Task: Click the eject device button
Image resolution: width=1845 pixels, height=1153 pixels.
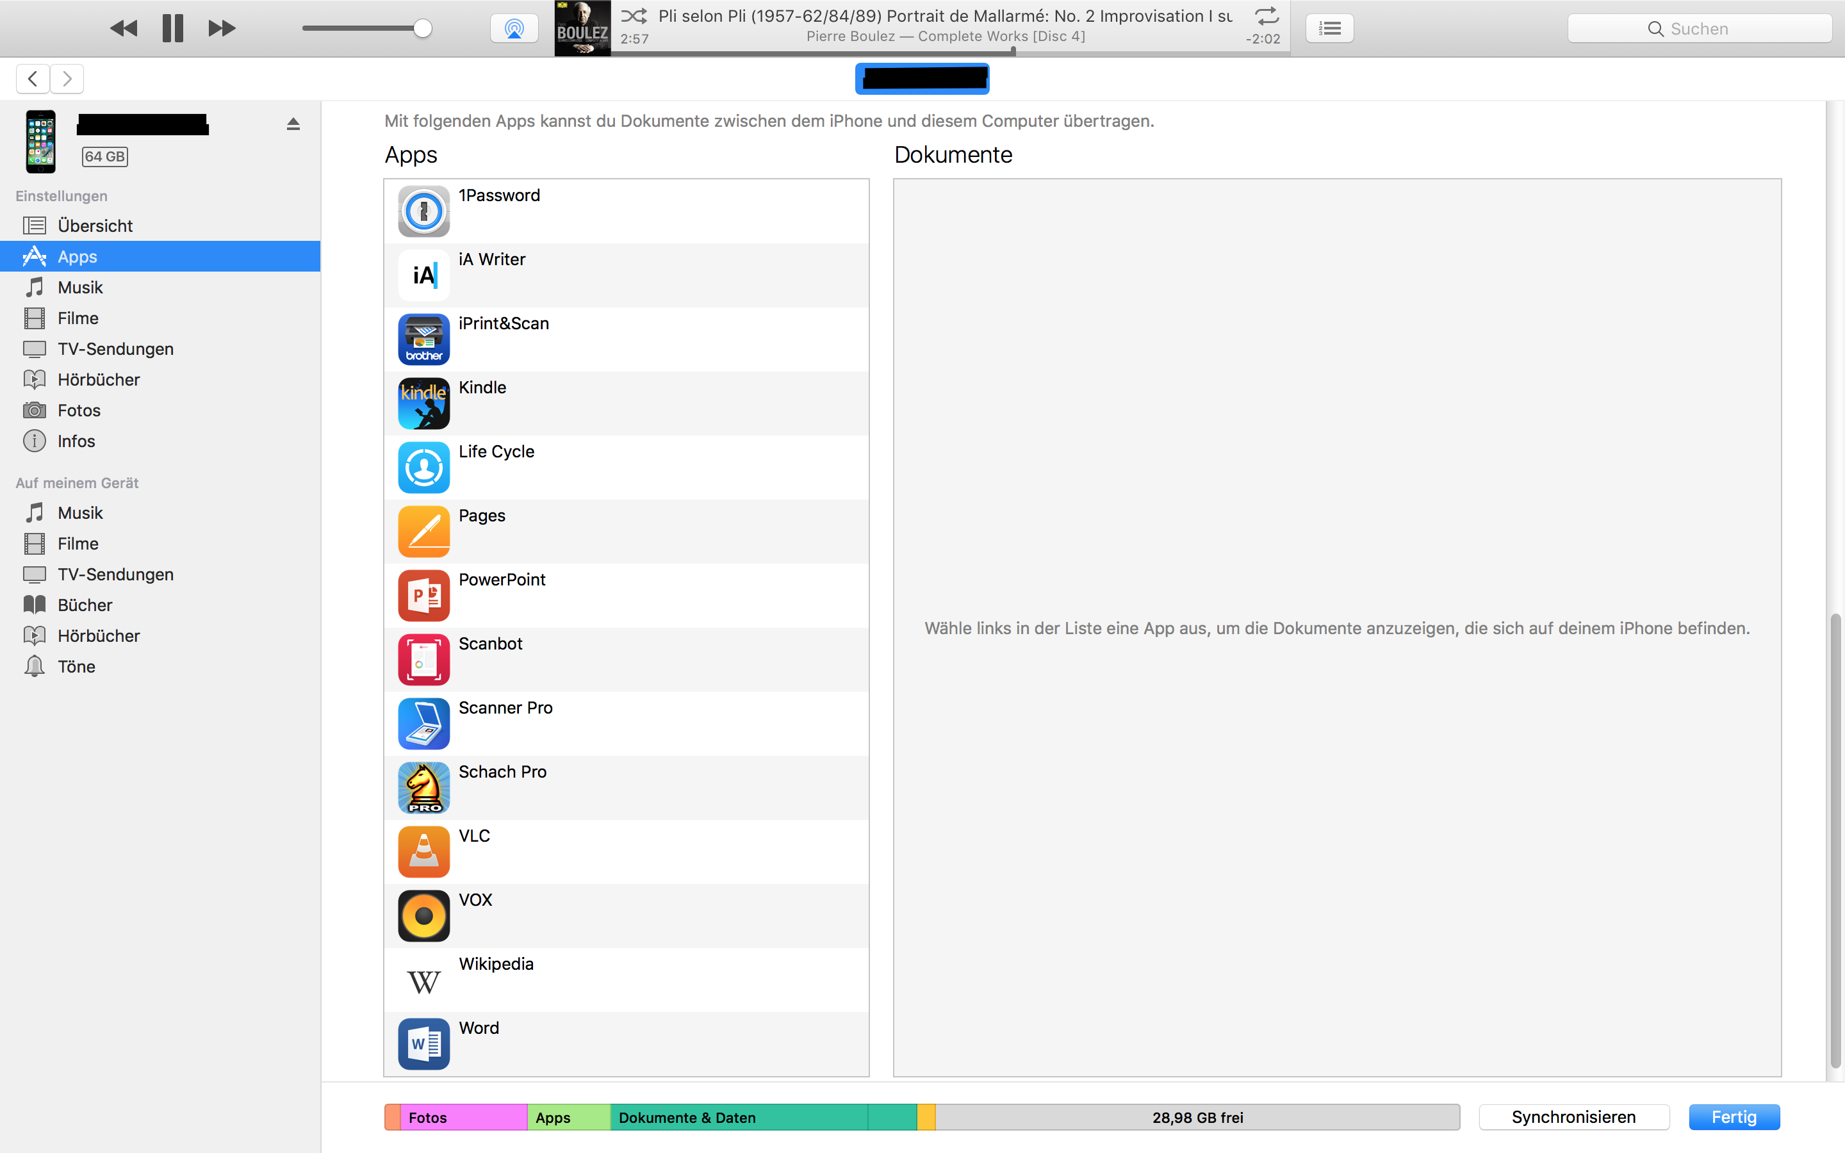Action: [x=295, y=125]
